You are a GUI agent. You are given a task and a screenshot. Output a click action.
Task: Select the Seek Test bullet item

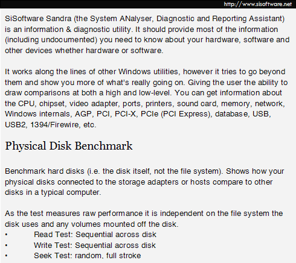coord(88,256)
